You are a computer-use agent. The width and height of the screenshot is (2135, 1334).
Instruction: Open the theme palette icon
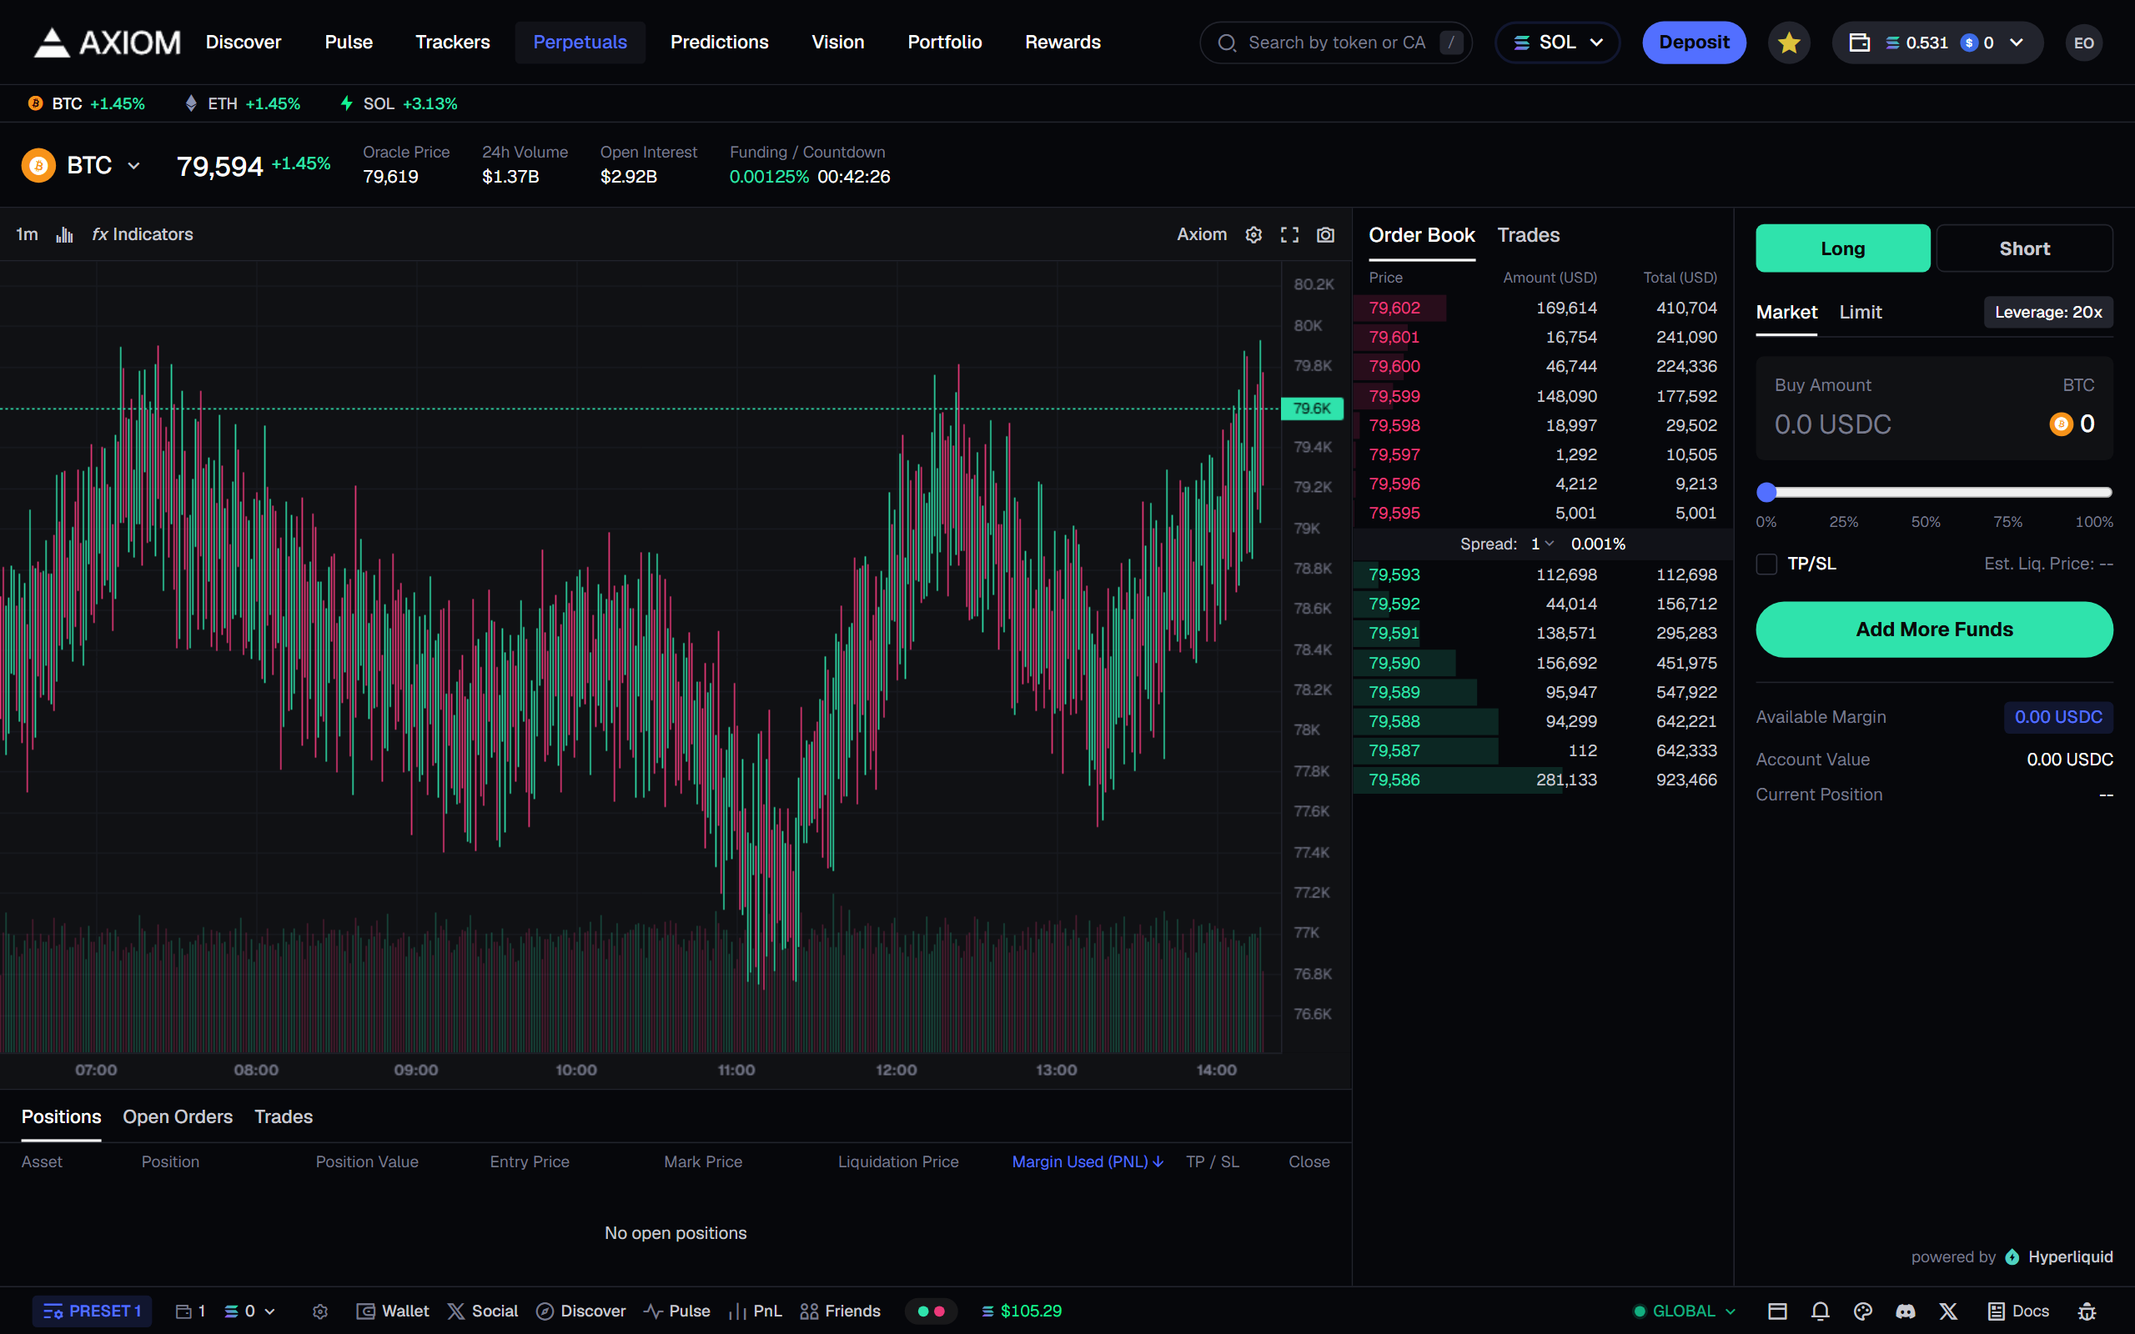pyautogui.click(x=1863, y=1311)
